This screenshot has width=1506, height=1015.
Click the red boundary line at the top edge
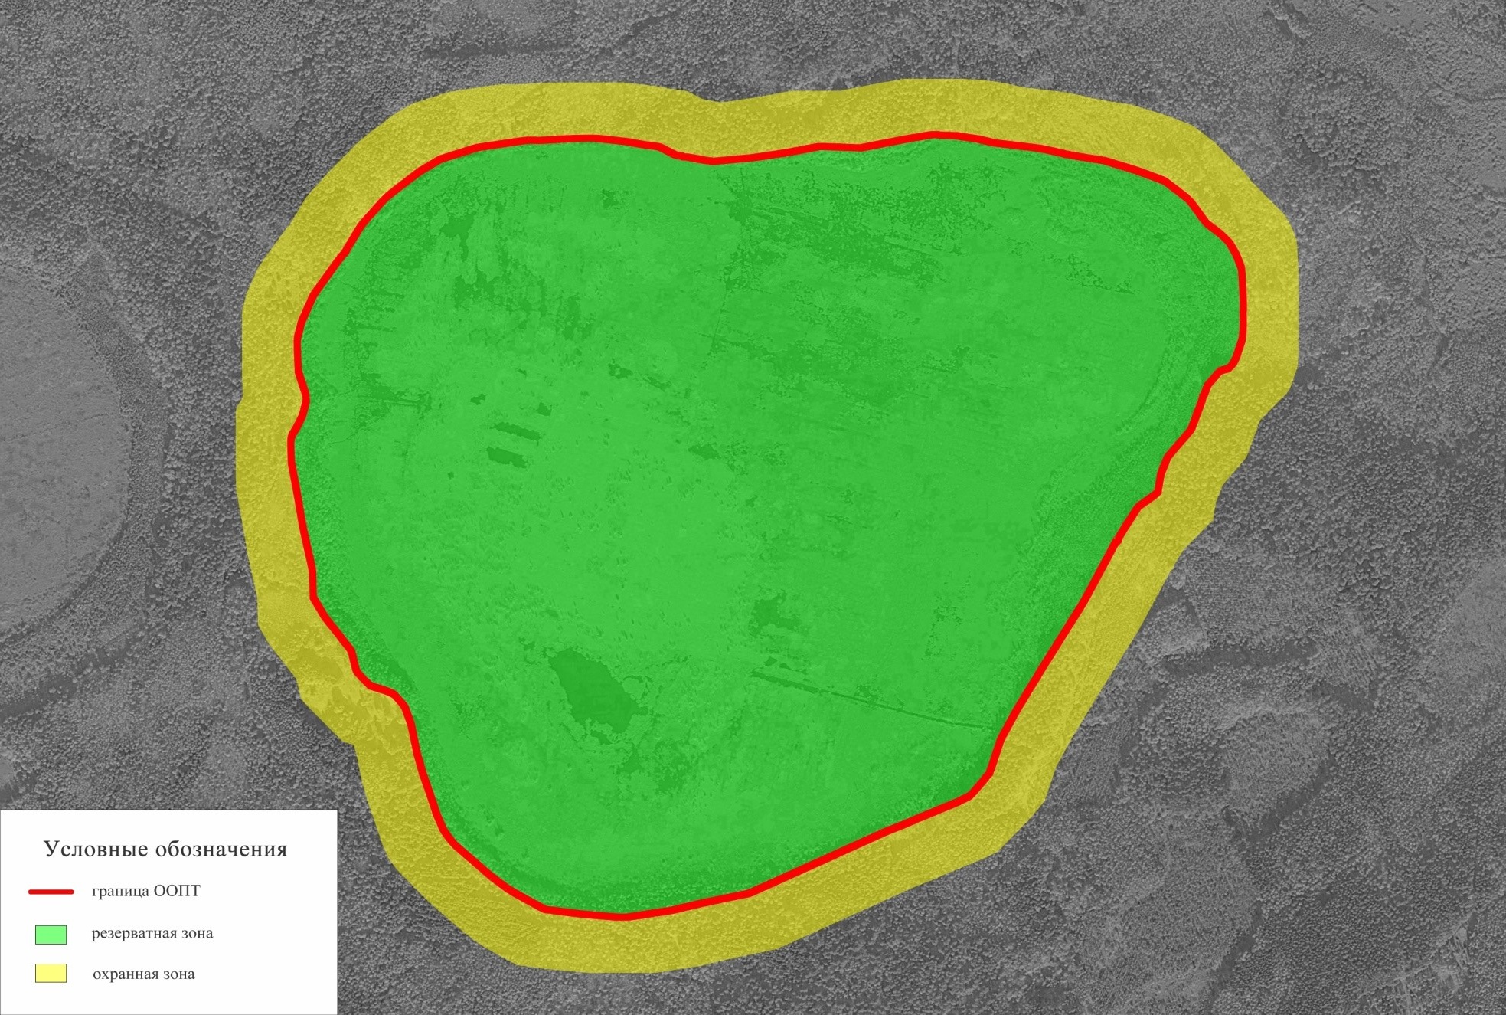click(x=766, y=156)
